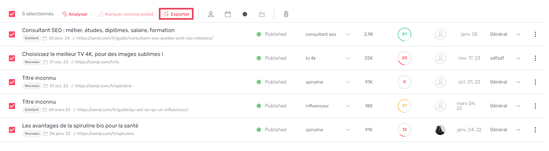Screen dimensions: 549x151
Task: Expand the influenceur keyword dropdown
Action: click(x=348, y=106)
